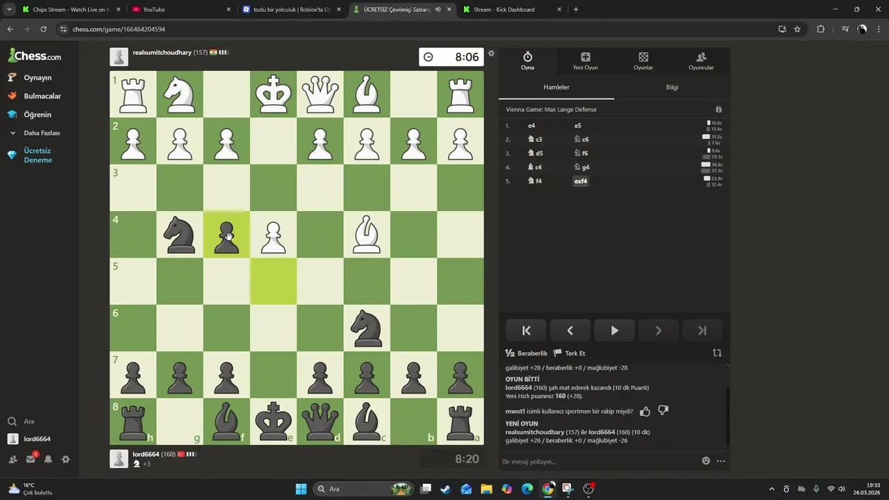Open messages with one unread badge

(31, 459)
